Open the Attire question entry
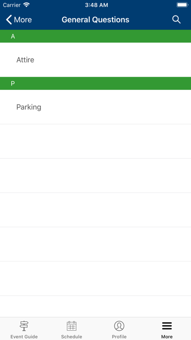 tap(95, 60)
